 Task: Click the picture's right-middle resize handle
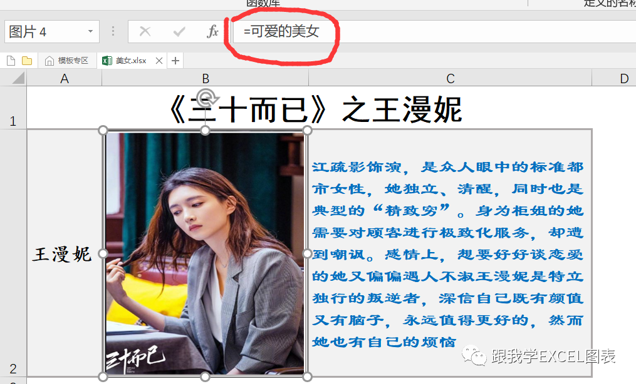coord(308,254)
